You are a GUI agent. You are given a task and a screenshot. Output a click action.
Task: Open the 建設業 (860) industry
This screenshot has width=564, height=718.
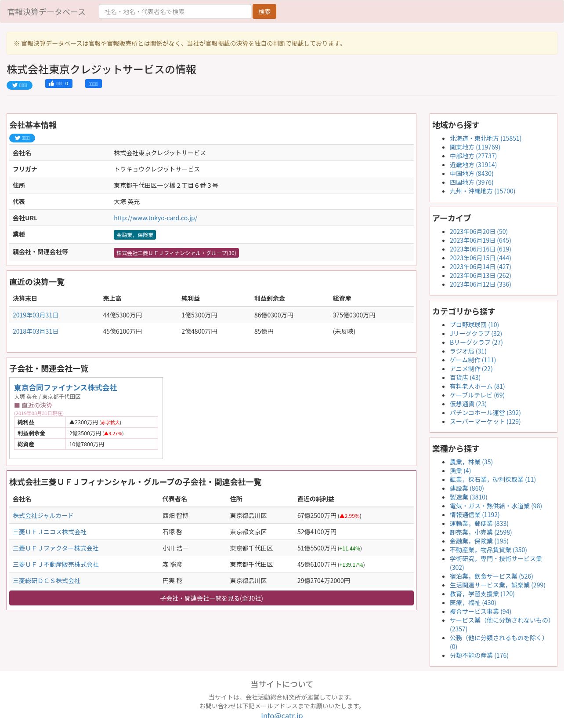tap(466, 488)
